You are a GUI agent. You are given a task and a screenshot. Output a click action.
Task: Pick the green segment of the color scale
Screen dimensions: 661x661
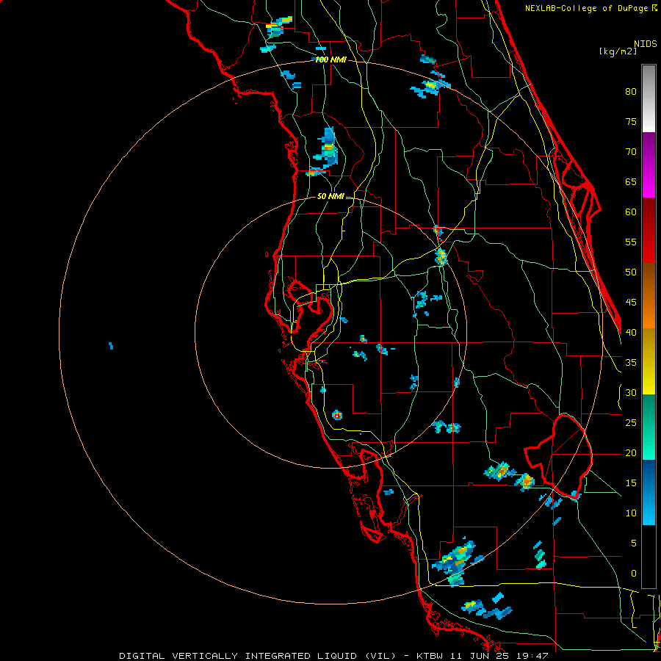649,427
